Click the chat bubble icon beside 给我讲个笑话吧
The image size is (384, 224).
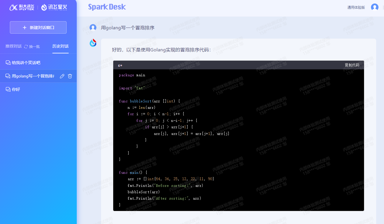pyautogui.click(x=8, y=63)
